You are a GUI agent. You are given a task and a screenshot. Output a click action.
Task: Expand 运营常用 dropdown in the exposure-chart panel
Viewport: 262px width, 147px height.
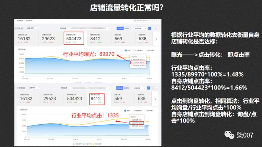pyautogui.click(x=33, y=28)
